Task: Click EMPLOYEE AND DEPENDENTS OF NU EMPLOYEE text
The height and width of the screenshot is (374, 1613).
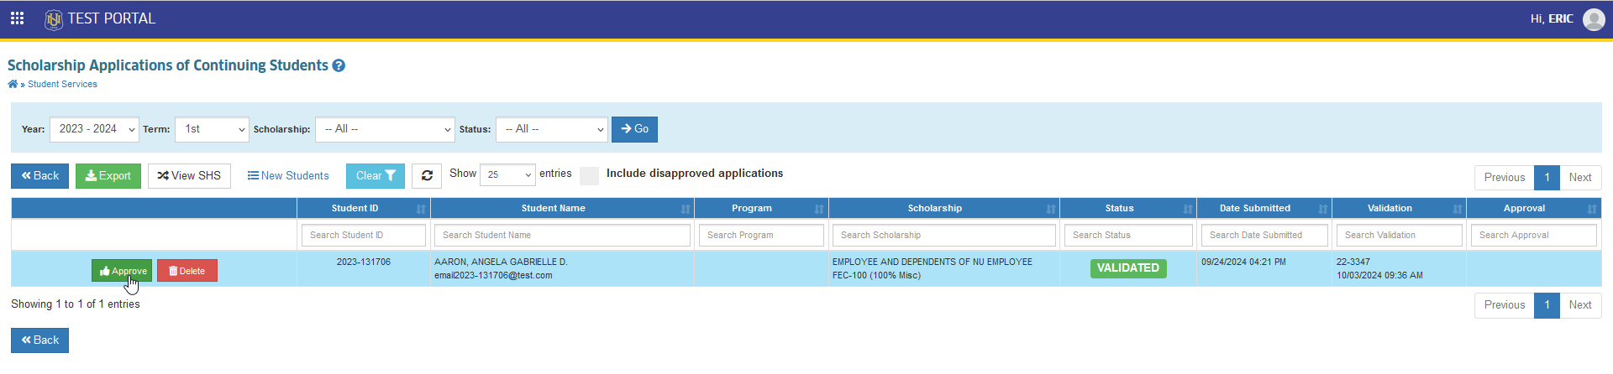Action: [x=933, y=262]
